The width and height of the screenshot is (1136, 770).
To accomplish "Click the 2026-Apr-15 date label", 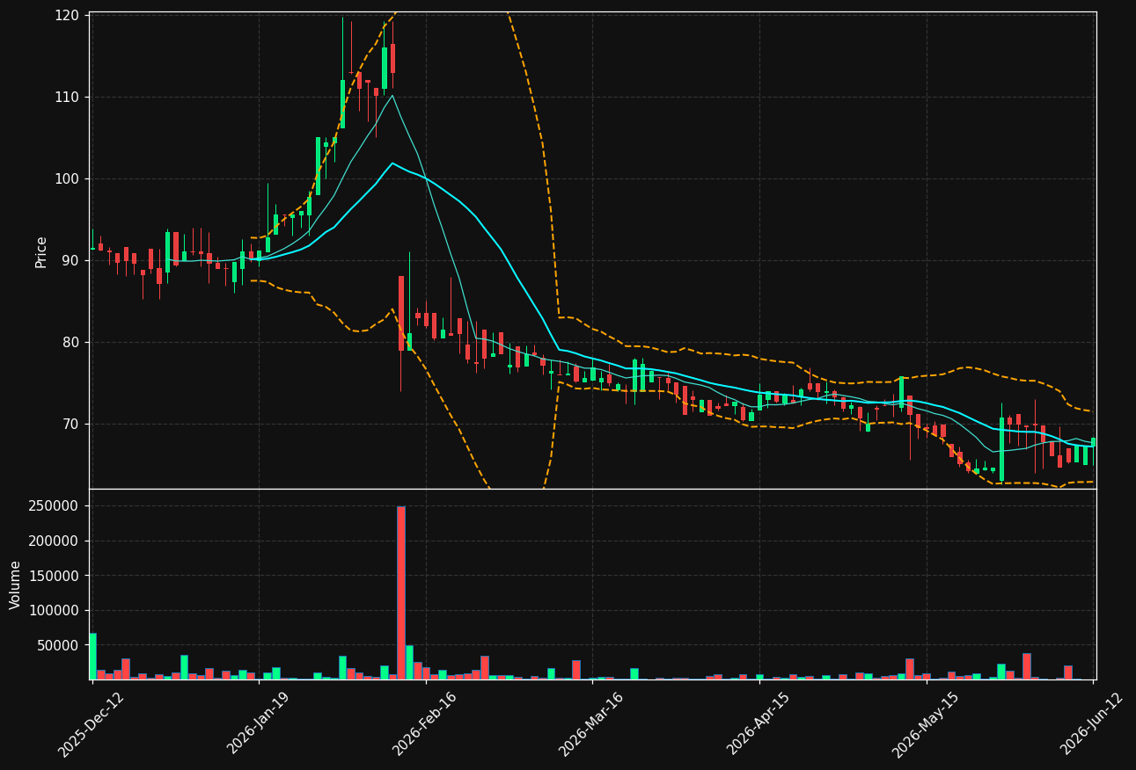I will (759, 723).
